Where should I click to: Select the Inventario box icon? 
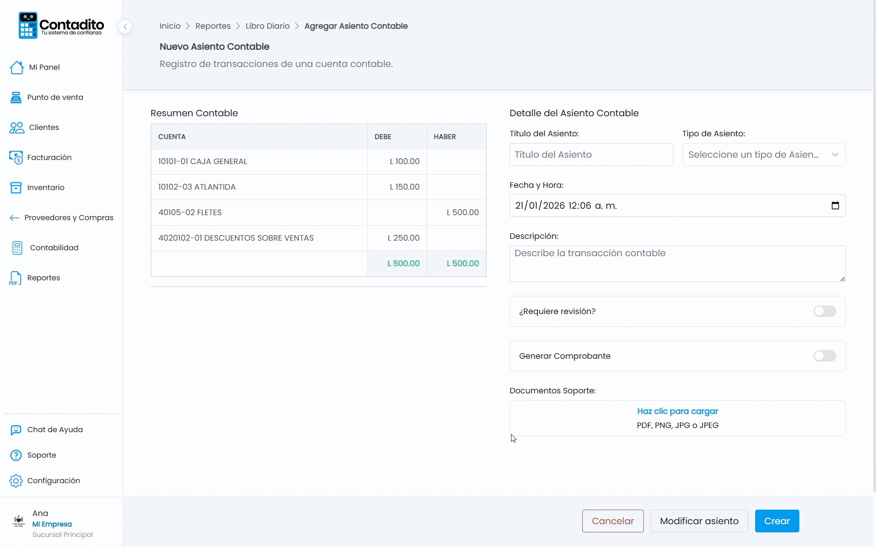pyautogui.click(x=16, y=187)
